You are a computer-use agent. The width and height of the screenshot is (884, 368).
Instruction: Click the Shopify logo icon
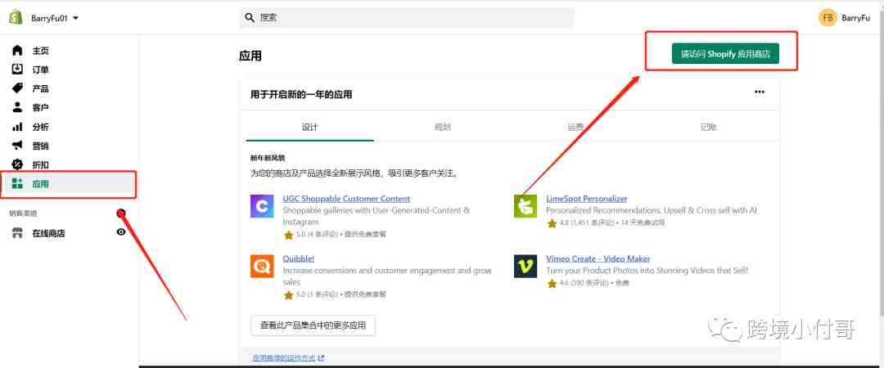tap(16, 17)
